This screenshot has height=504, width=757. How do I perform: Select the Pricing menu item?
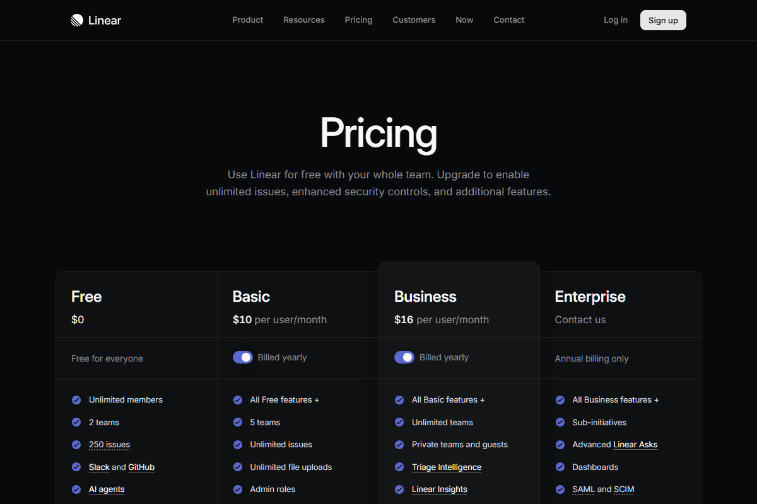(358, 20)
